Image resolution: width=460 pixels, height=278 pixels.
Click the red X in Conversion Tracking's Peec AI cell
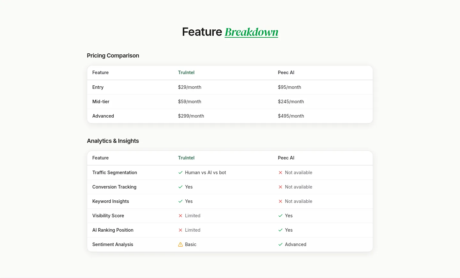[x=280, y=187]
